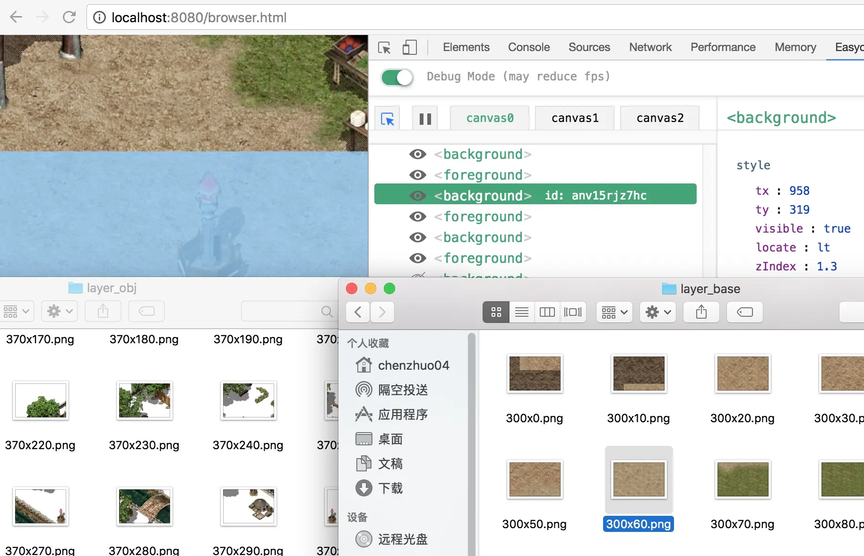Pause rendering with the pause button
This screenshot has height=556, width=864.
tap(425, 118)
